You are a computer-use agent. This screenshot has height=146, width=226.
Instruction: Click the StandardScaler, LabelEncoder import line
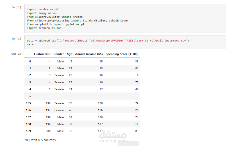click(x=78, y=21)
